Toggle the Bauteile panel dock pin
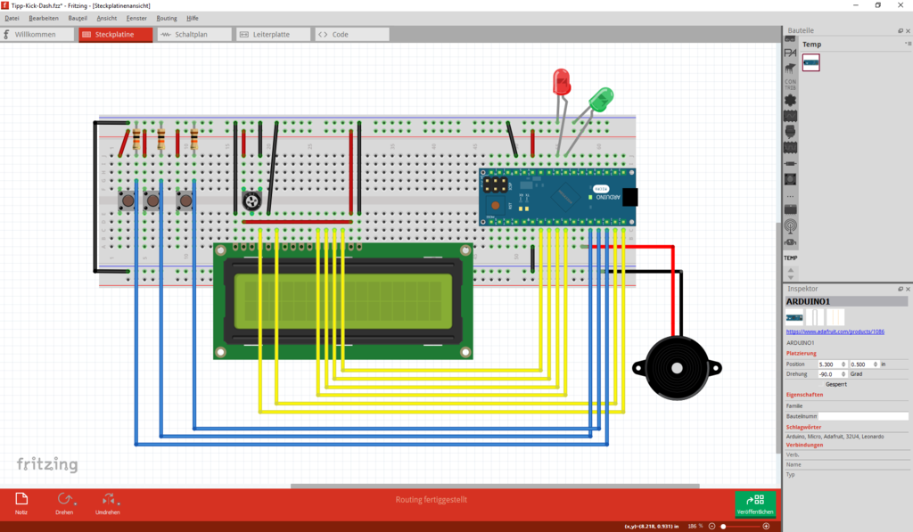Viewport: 913px width, 532px height. tap(901, 30)
